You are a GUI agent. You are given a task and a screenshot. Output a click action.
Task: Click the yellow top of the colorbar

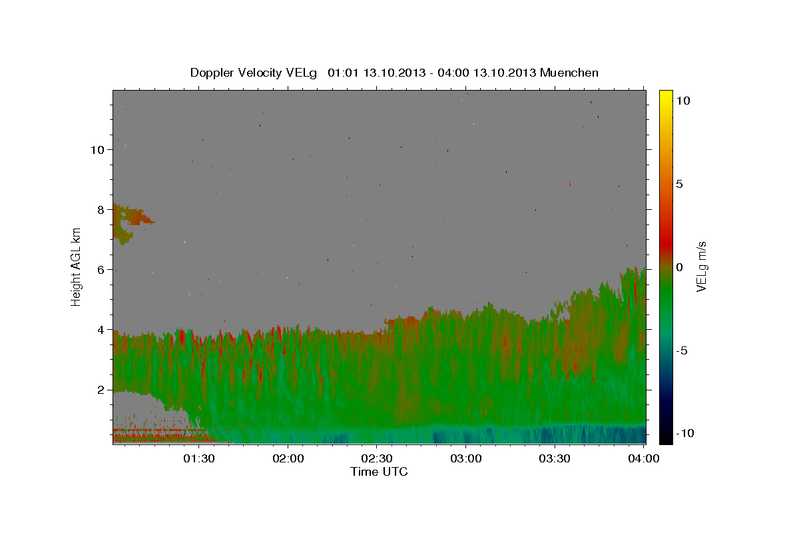(665, 97)
